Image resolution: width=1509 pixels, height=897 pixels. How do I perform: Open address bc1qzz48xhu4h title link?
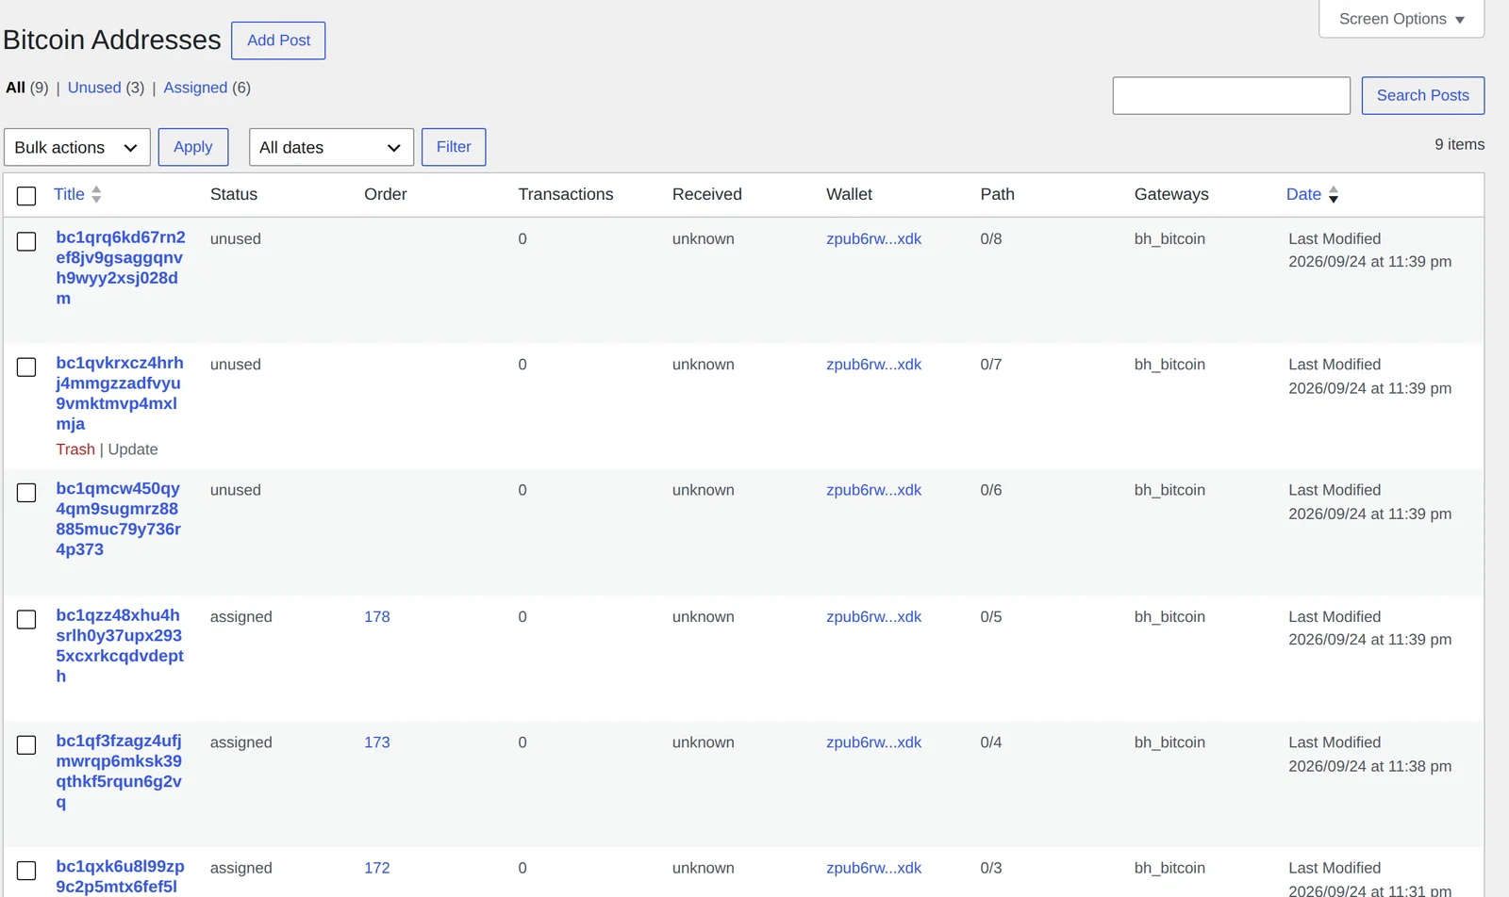(120, 645)
